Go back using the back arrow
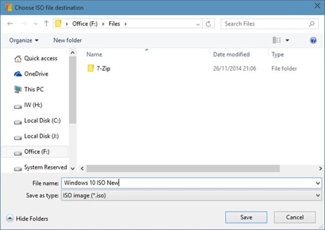The height and width of the screenshot is (230, 325). pyautogui.click(x=10, y=24)
